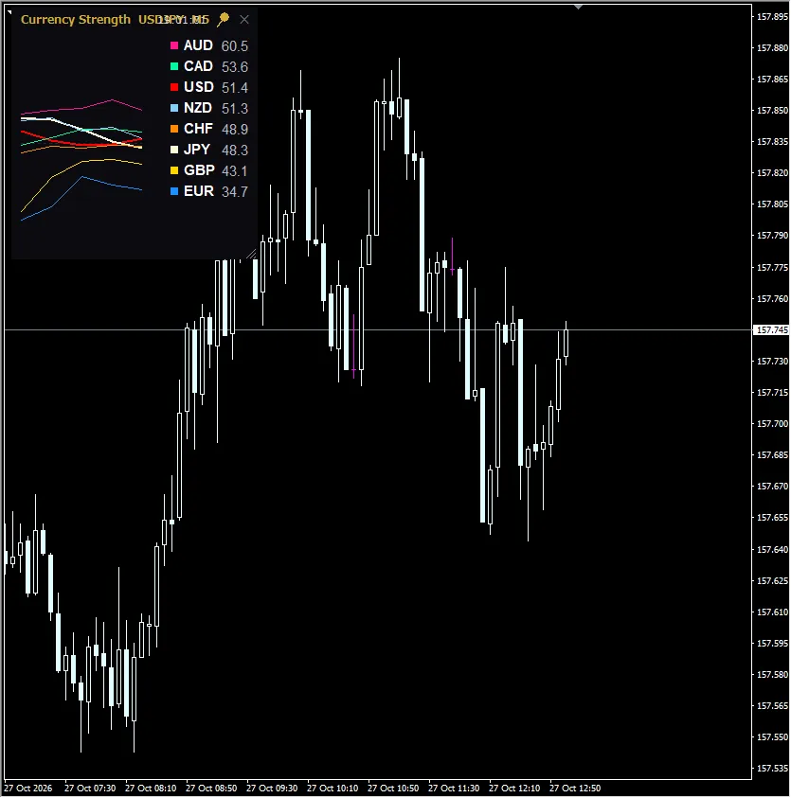Click the 157.700 price axis label
Image resolution: width=791 pixels, height=798 pixels.
772,424
